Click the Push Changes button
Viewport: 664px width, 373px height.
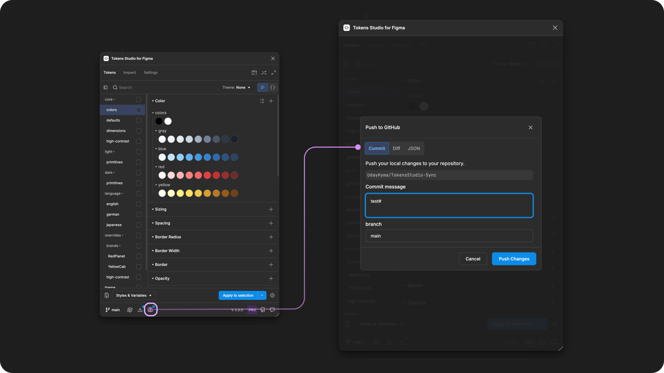coord(514,259)
